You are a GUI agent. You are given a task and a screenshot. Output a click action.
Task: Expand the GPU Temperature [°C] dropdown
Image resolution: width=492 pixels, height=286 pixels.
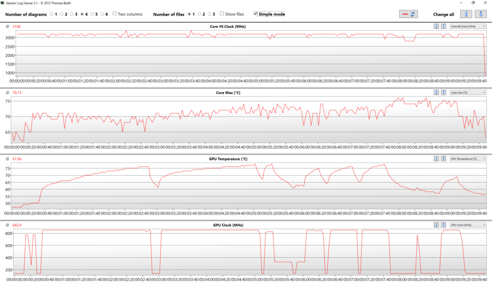[468, 159]
